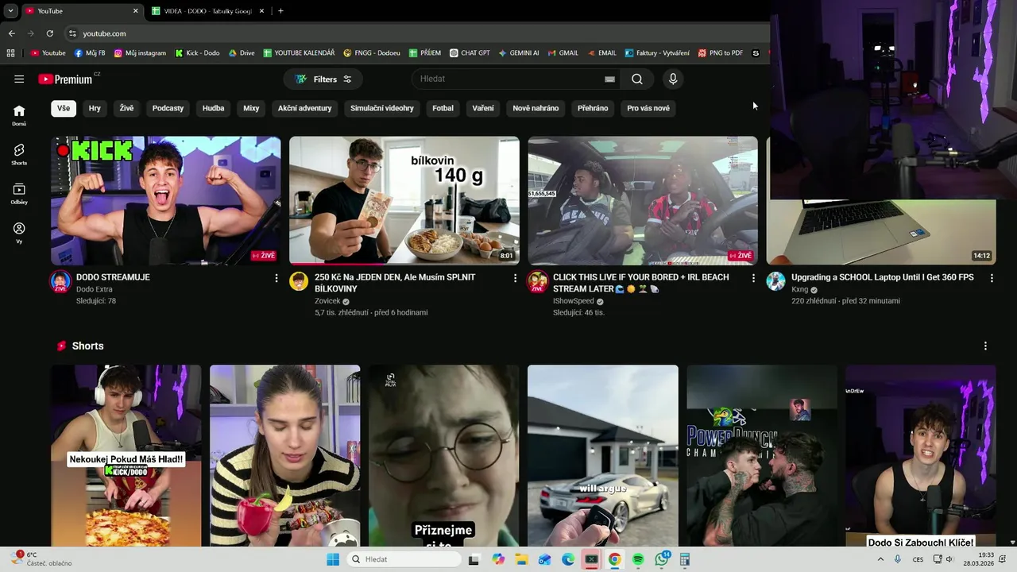Click the Windows taskbar Hledat search box
Screen dimensions: 1017x572
[404, 559]
